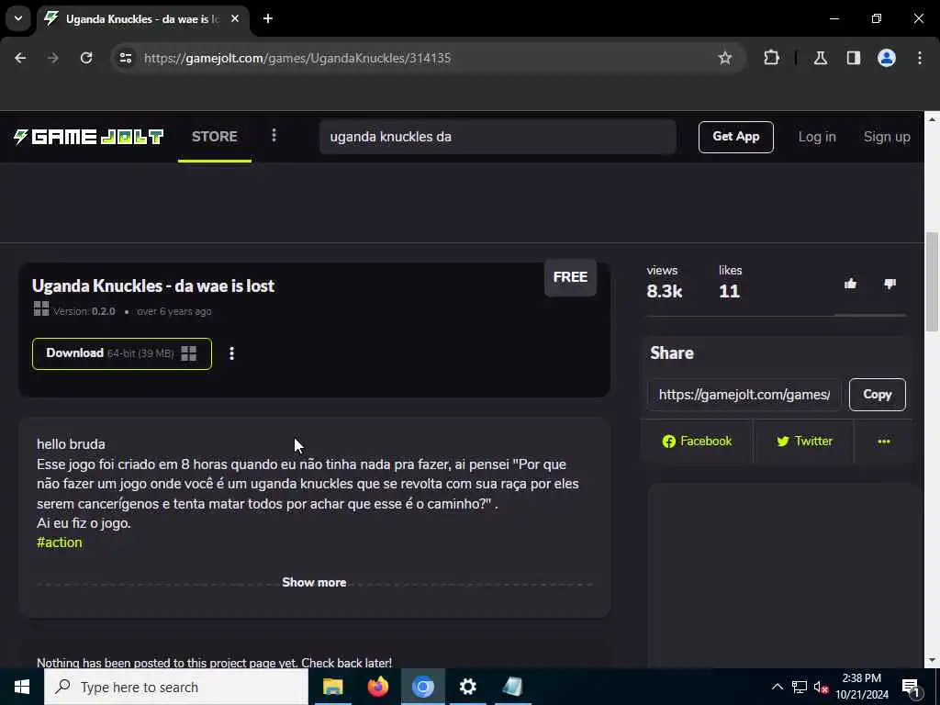The width and height of the screenshot is (940, 705).
Task: Click the share URL field
Action: pos(744,395)
